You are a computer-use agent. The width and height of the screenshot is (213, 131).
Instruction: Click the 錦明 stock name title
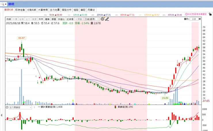(x=11, y=4)
